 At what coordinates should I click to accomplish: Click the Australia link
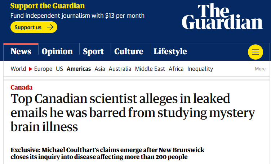[120, 69]
